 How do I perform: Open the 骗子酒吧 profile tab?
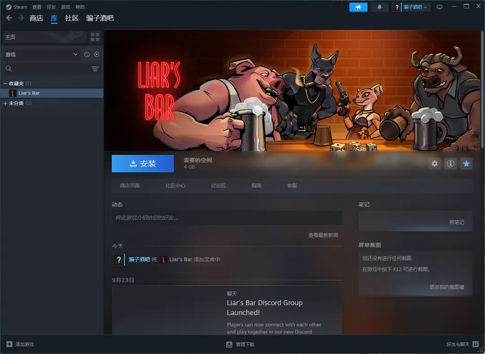[x=100, y=18]
